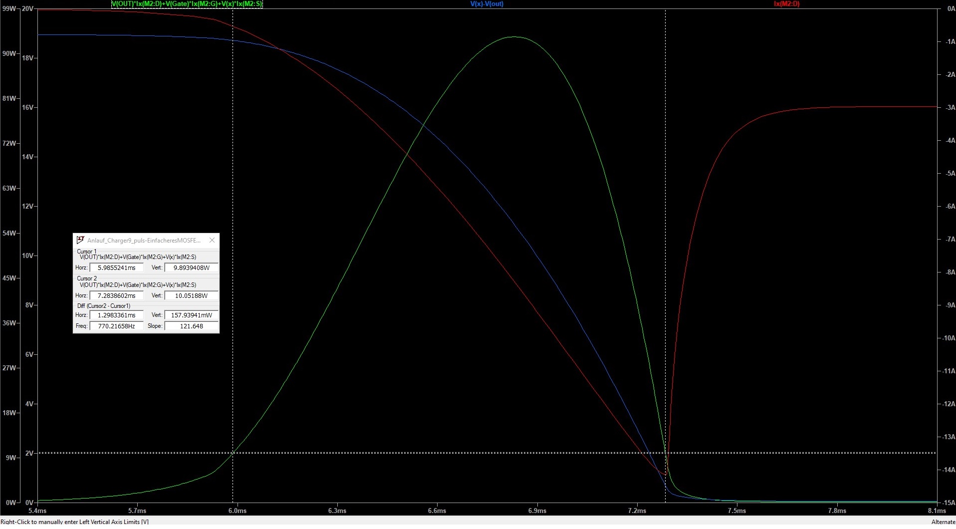Click the 54W label on left power axis

(x=9, y=233)
